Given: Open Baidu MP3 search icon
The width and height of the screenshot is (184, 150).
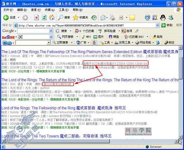Looking at the screenshot, I should click(x=86, y=37).
